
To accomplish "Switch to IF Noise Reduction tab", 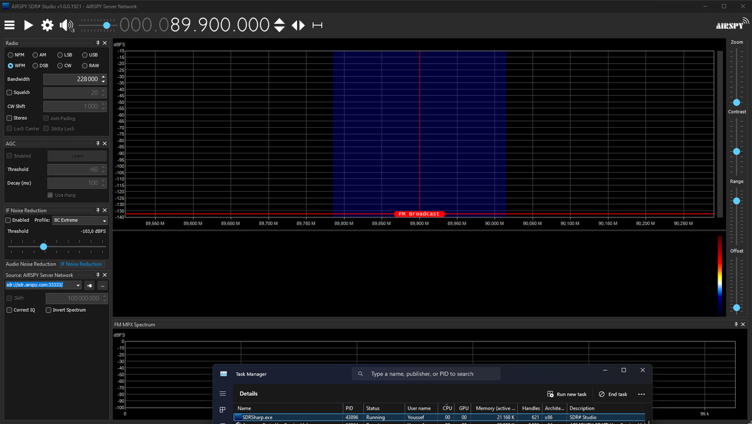I will 81,264.
